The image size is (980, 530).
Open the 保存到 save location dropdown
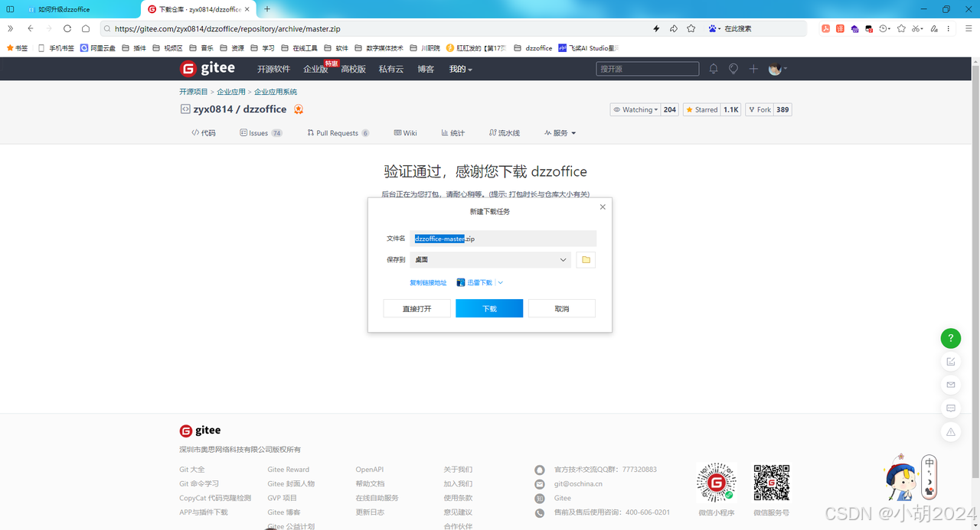563,259
